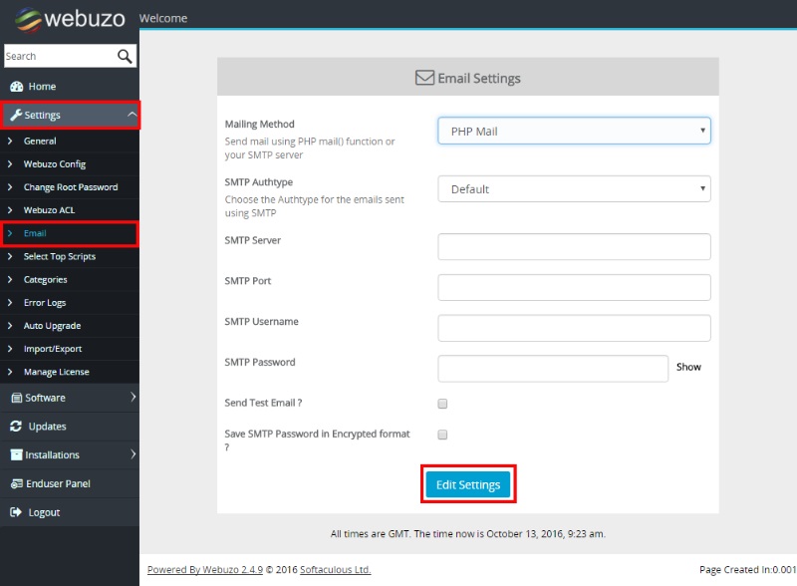The height and width of the screenshot is (586, 797).
Task: Open the Mailing Method dropdown
Action: 573,130
